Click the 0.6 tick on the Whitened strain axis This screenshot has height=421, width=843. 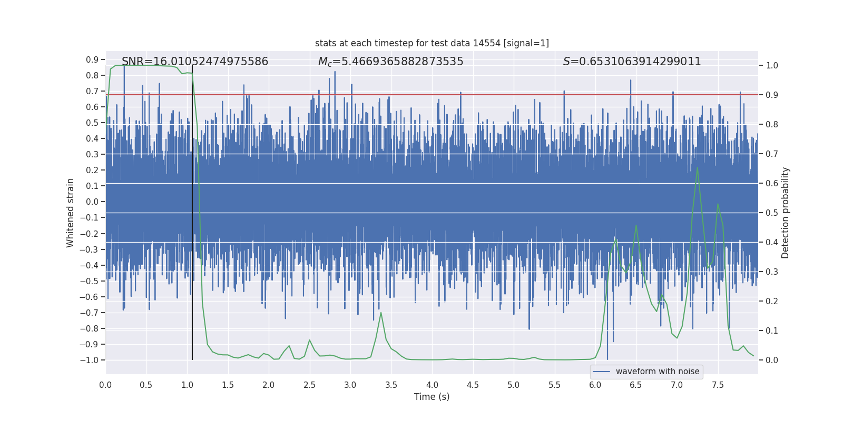click(x=92, y=107)
